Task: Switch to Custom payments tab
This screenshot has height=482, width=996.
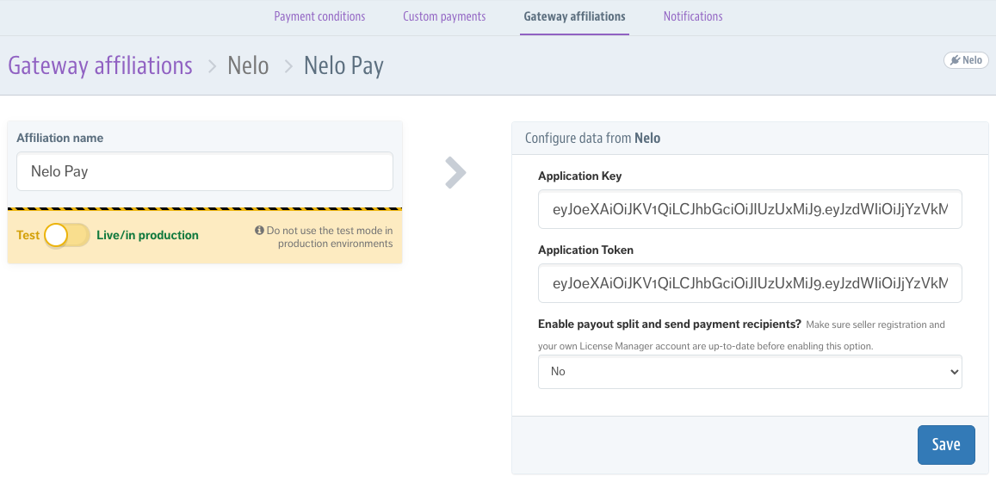Action: pyautogui.click(x=444, y=16)
